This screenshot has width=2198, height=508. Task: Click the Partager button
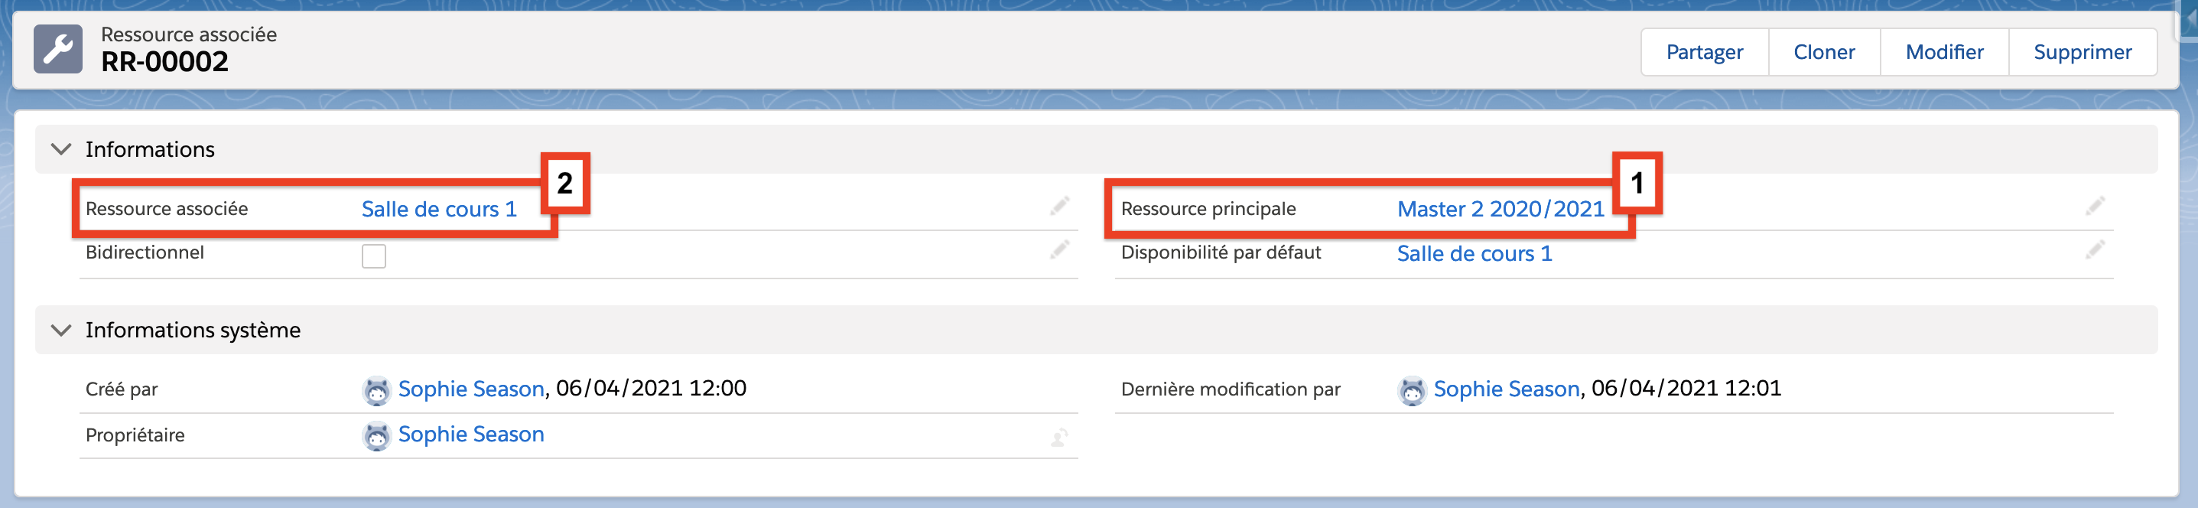1703,51
